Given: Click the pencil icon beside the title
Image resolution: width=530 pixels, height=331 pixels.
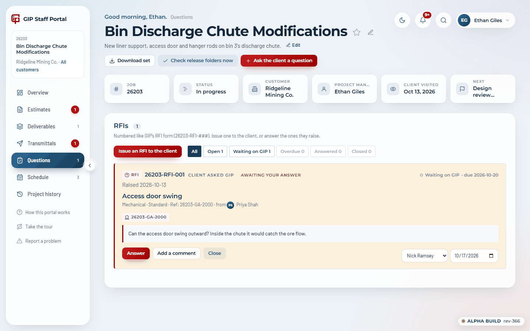Looking at the screenshot, I should click(371, 32).
